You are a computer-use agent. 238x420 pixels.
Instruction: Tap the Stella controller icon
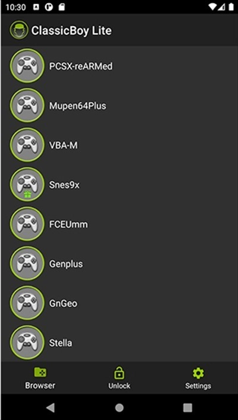point(27,343)
